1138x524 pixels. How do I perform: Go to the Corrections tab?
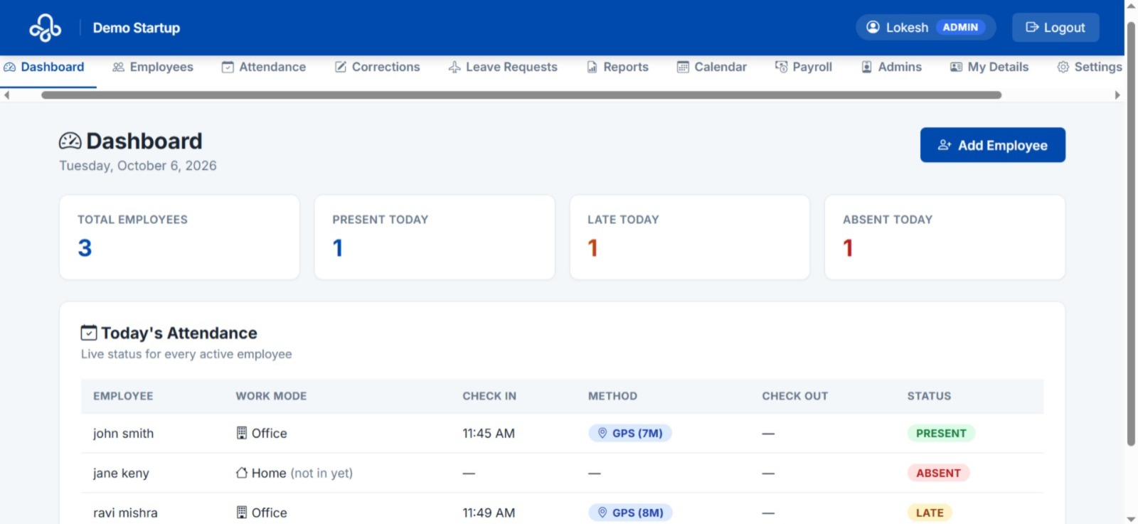click(378, 67)
